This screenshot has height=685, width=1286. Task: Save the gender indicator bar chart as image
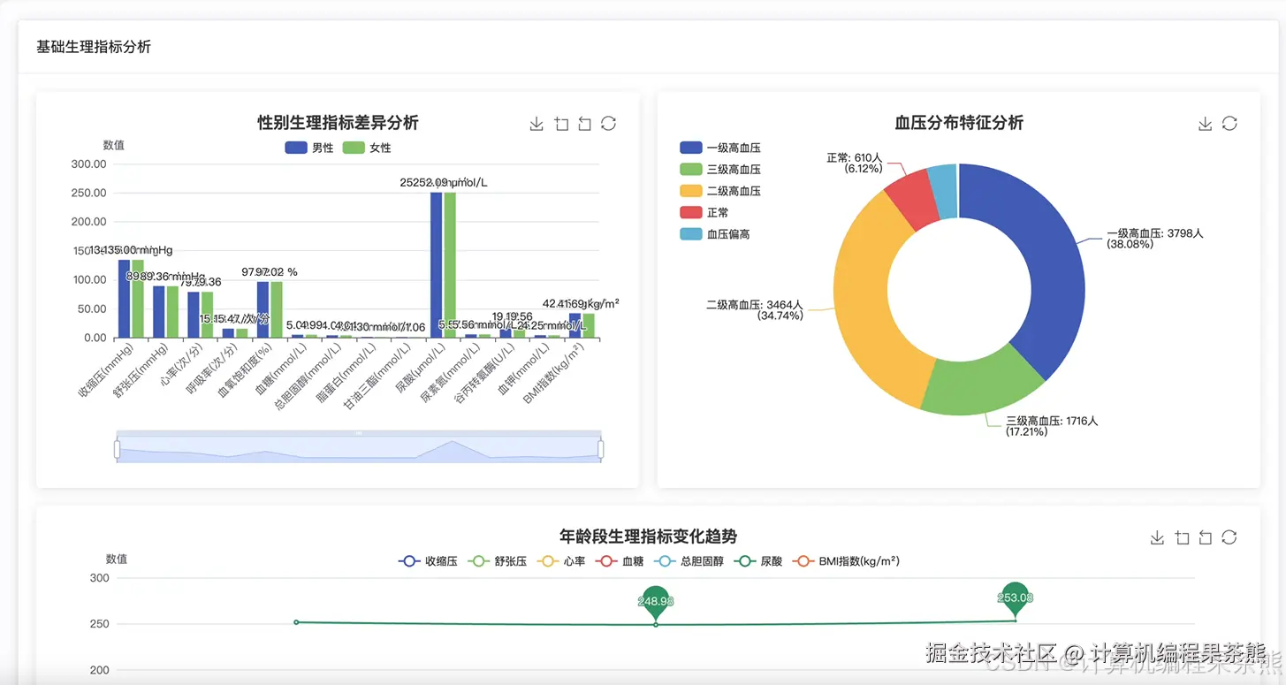[x=536, y=124]
